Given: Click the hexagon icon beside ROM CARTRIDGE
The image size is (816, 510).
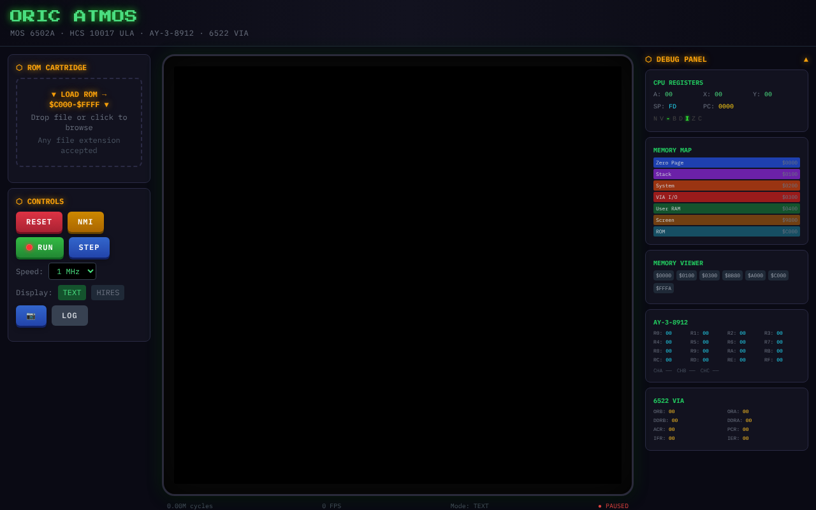Looking at the screenshot, I should tap(18, 68).
